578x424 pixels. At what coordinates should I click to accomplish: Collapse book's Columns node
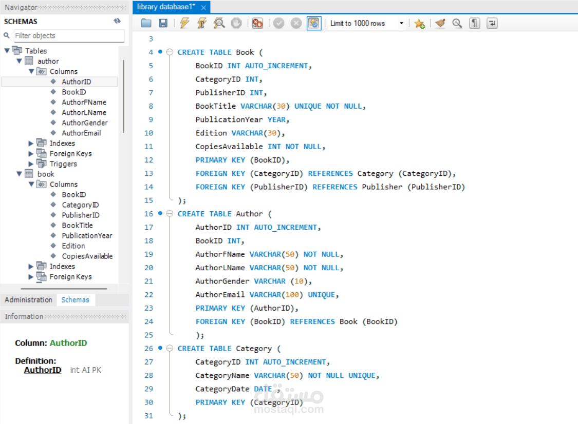31,184
